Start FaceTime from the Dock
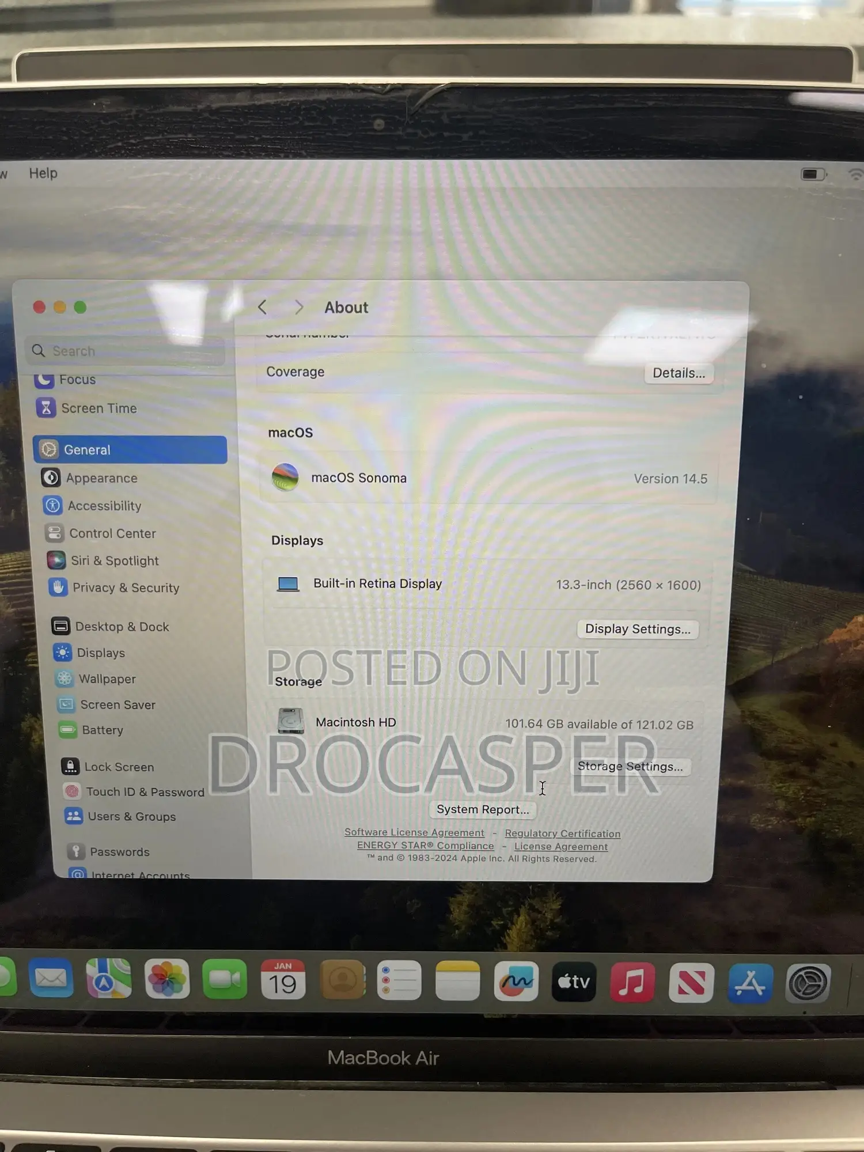Image resolution: width=864 pixels, height=1152 pixels. [225, 979]
